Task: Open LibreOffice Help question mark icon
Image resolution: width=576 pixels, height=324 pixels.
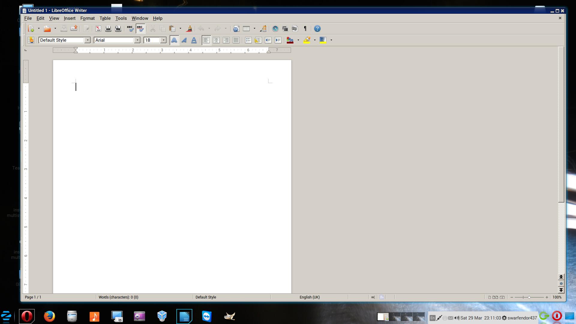Action: tap(317, 29)
